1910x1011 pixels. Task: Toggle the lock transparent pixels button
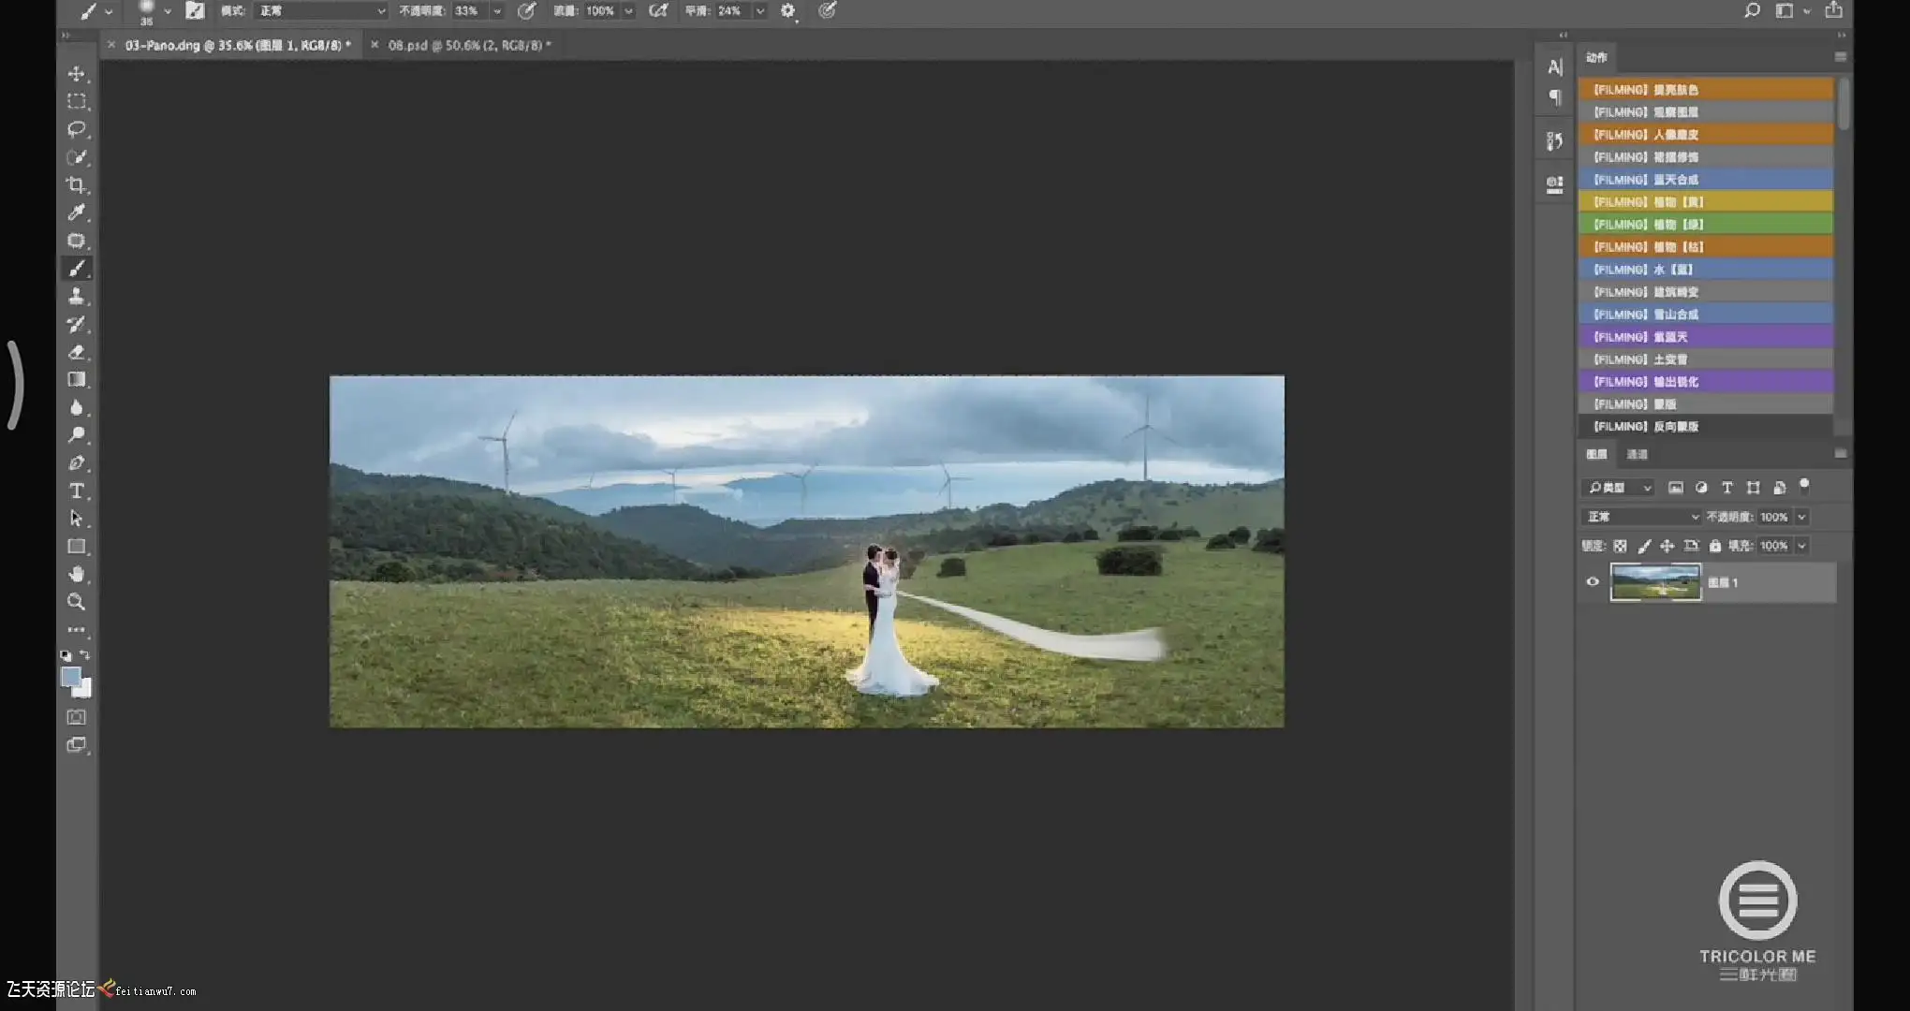[1620, 546]
